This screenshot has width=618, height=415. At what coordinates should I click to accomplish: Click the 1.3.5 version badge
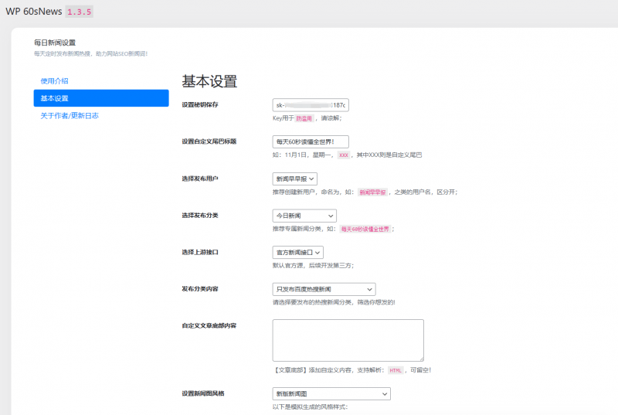[x=80, y=12]
